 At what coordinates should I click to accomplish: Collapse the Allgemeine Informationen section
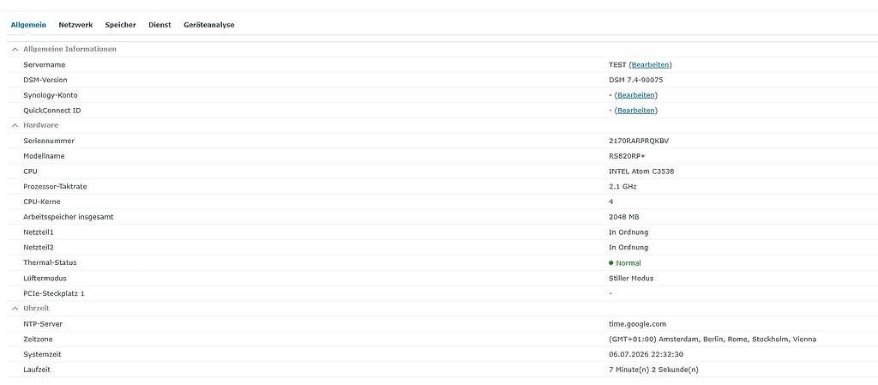click(15, 49)
